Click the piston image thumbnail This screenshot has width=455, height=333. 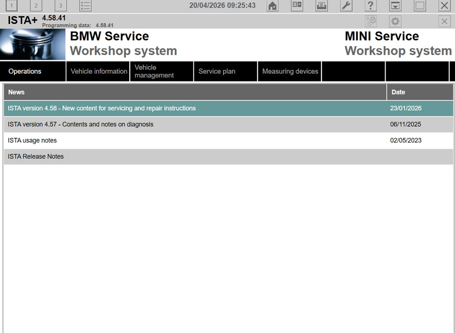coord(33,44)
